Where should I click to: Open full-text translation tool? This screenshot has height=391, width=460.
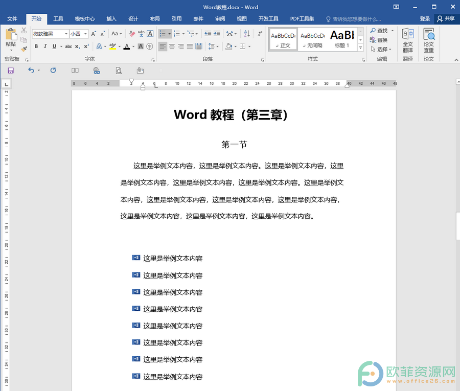click(408, 40)
